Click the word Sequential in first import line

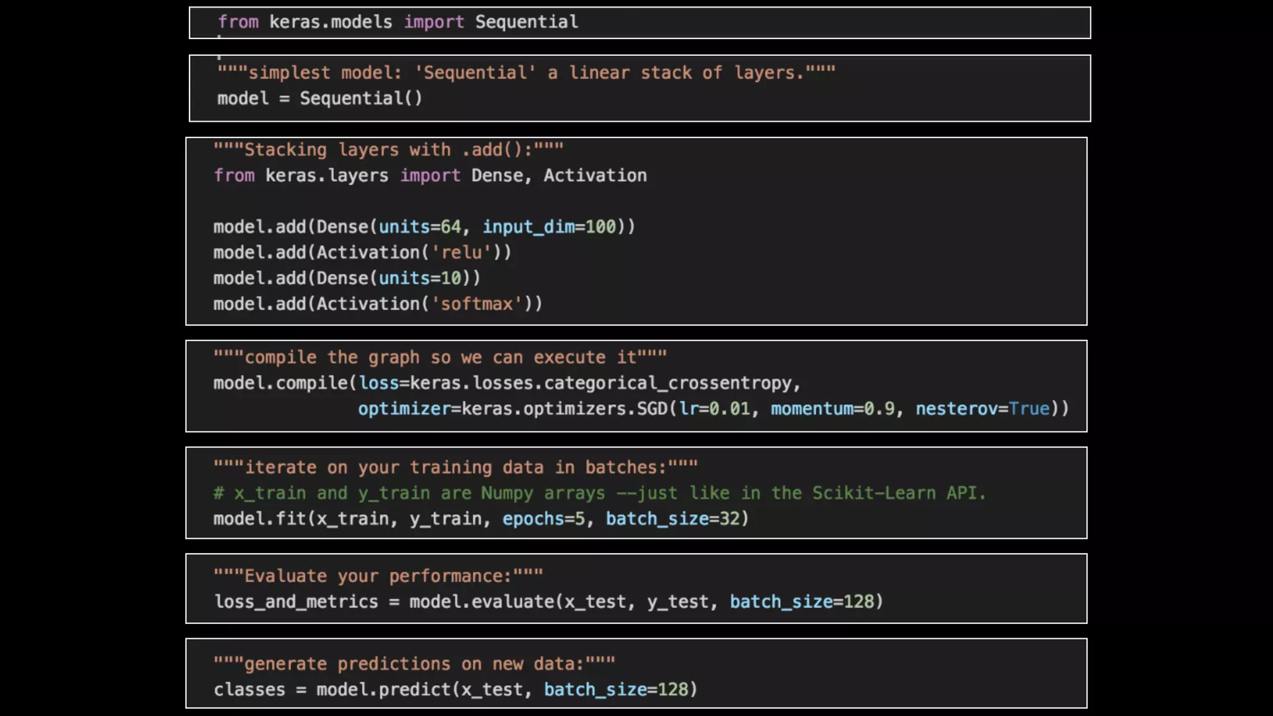click(x=526, y=22)
